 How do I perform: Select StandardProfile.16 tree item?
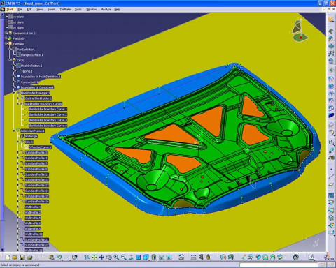click(37, 202)
